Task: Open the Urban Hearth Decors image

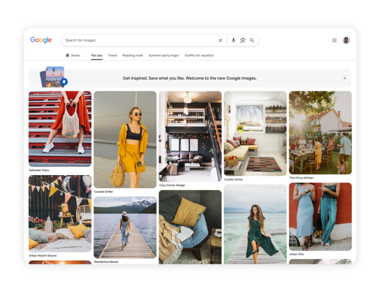Action: (x=60, y=214)
